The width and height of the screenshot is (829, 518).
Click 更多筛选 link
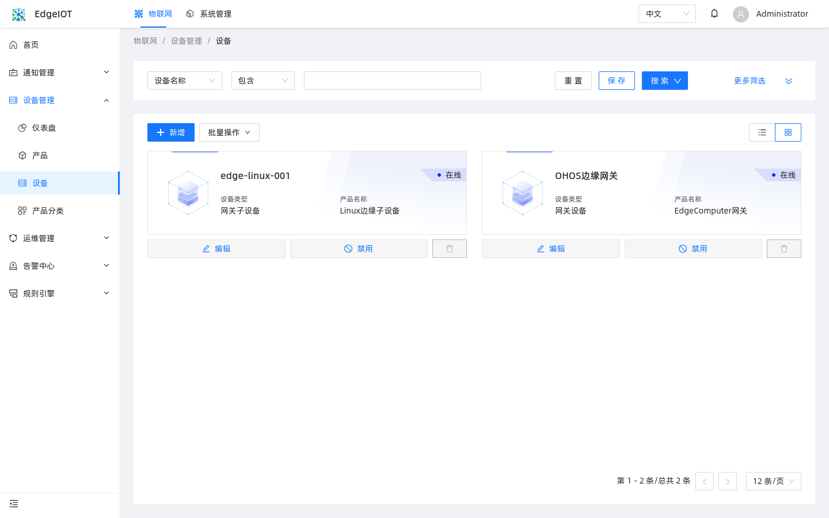point(750,81)
